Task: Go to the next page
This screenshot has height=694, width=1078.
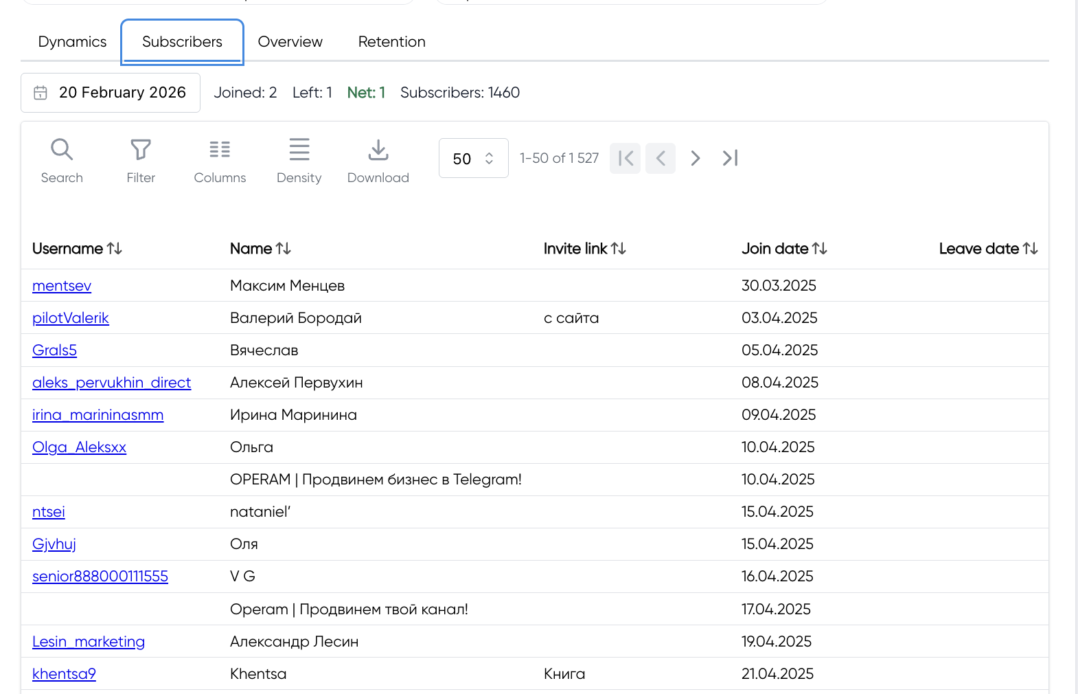Action: (x=696, y=158)
